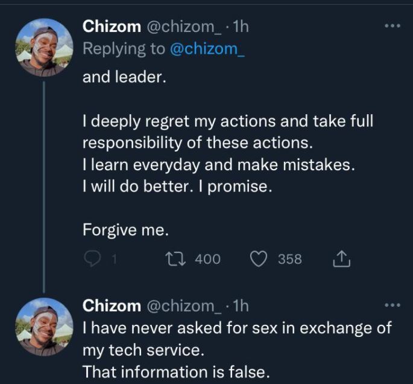Like the tweet with 358 likes

click(x=258, y=259)
